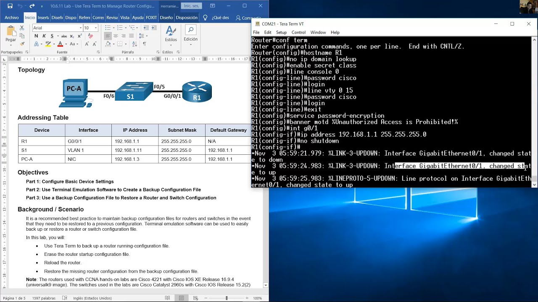Center the paragraph text
Screen dimensions: 538x302
click(x=116, y=36)
